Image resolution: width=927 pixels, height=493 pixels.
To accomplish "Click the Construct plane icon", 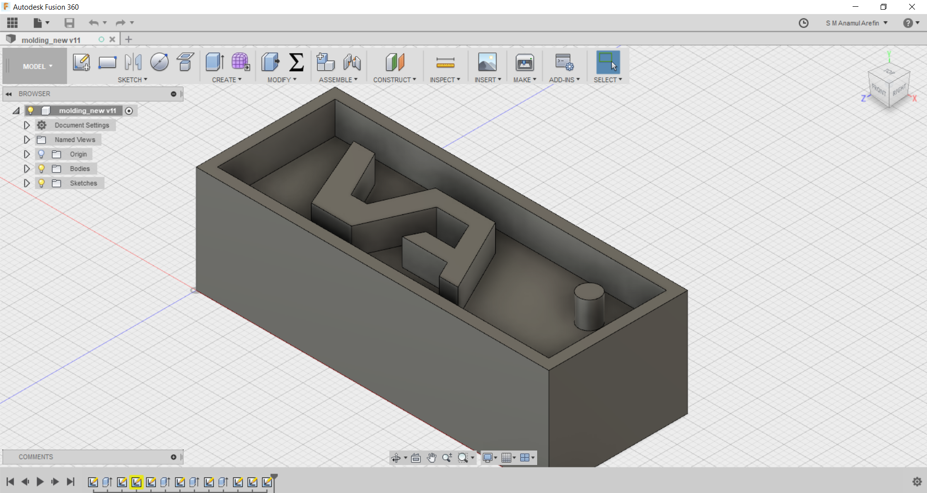I will tap(395, 62).
